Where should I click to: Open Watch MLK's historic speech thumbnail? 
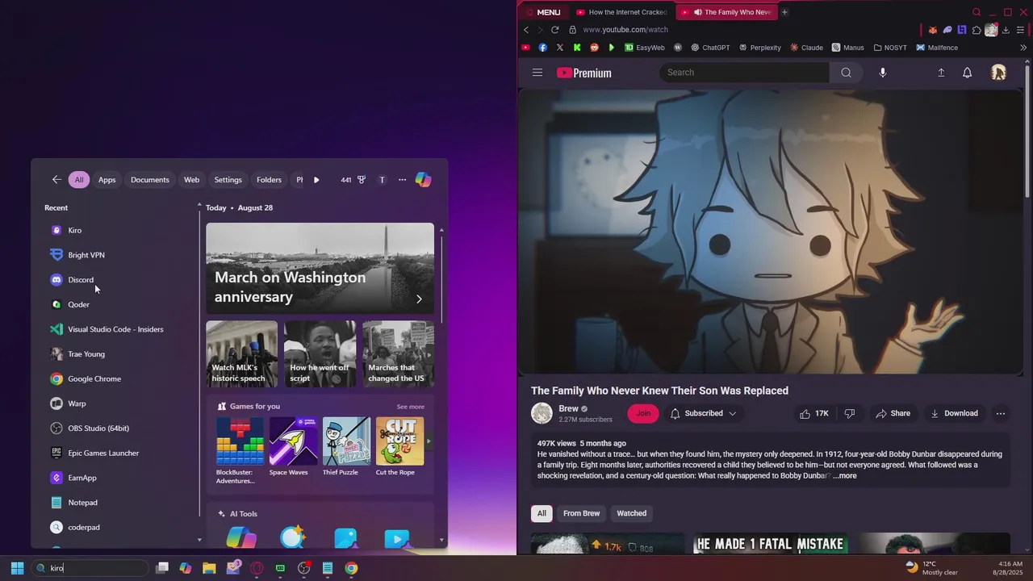click(x=241, y=354)
